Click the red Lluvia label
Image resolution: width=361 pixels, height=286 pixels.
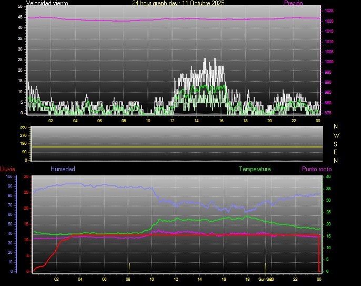tap(7, 169)
